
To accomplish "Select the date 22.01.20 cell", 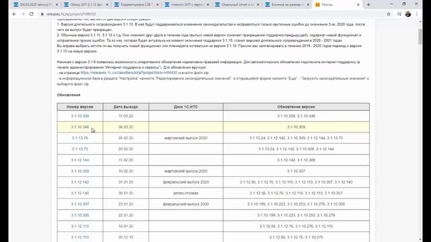I will coord(126,215).
